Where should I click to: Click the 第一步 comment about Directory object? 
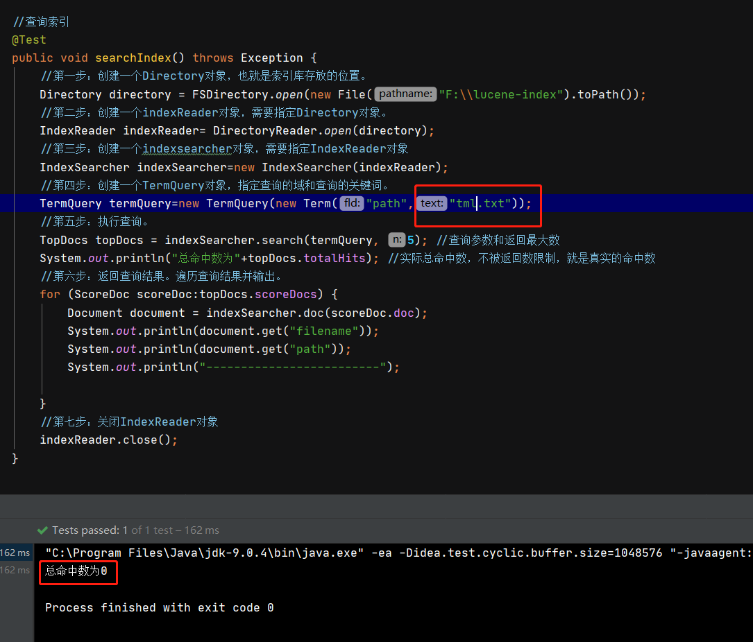[x=204, y=76]
